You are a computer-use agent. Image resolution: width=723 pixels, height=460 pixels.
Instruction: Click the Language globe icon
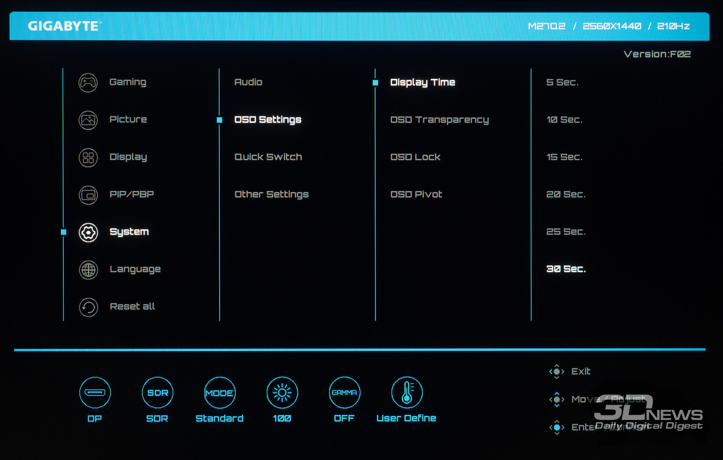(x=88, y=269)
